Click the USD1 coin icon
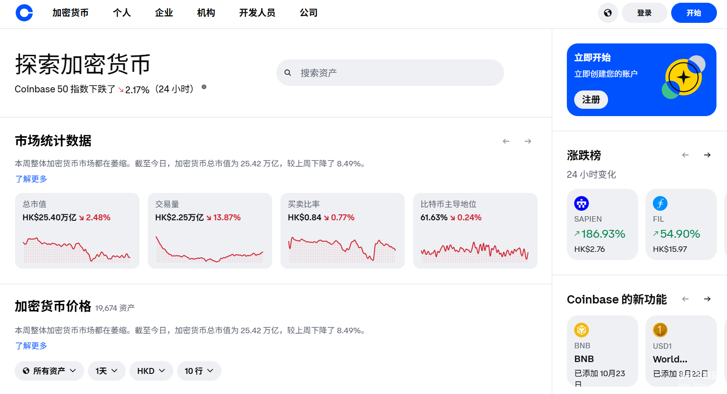Screen dimensions: 727x394 (660, 330)
